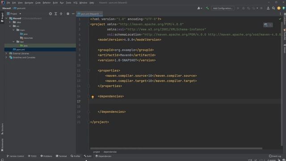Click the green inspection checkmark
The width and height of the screenshot is (286, 161).
tap(280, 19)
